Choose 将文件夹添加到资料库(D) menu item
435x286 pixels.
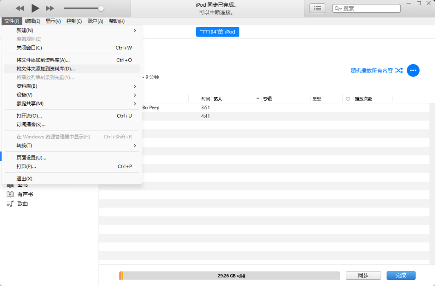[x=45, y=69]
